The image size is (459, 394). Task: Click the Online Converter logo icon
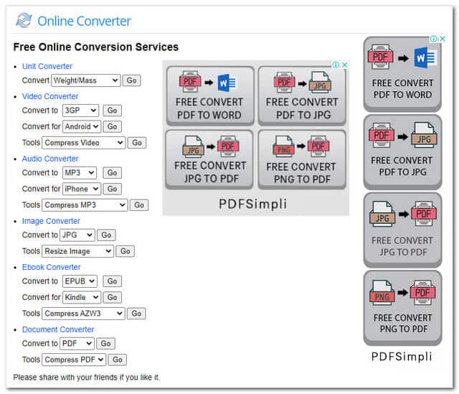point(24,20)
